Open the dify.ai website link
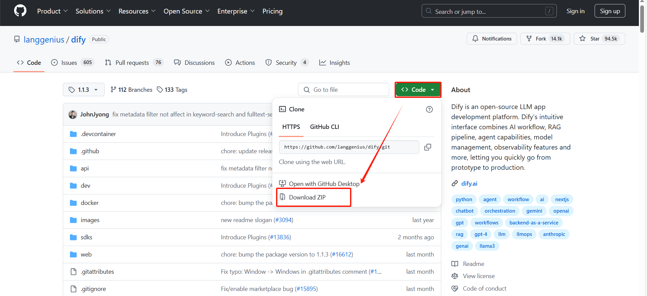Image resolution: width=647 pixels, height=296 pixels. coord(469,183)
